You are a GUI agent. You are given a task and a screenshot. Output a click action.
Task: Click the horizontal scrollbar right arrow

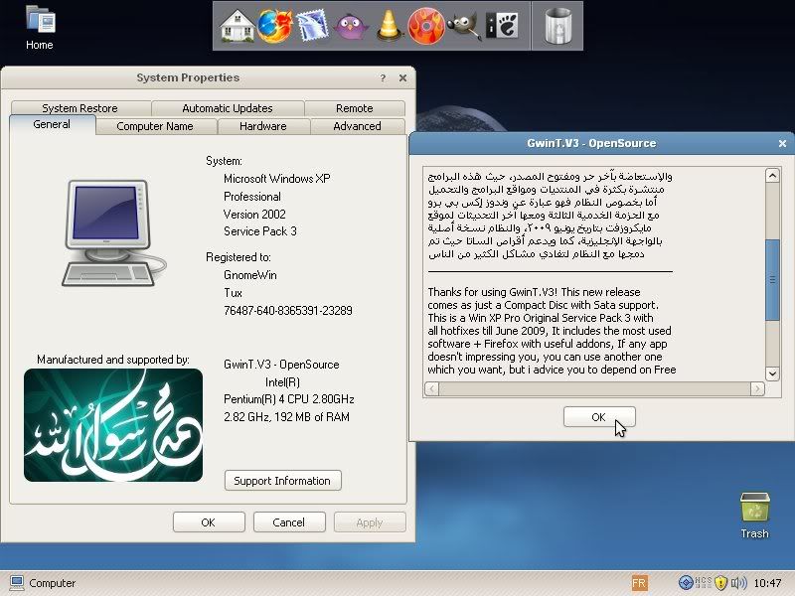click(x=757, y=388)
